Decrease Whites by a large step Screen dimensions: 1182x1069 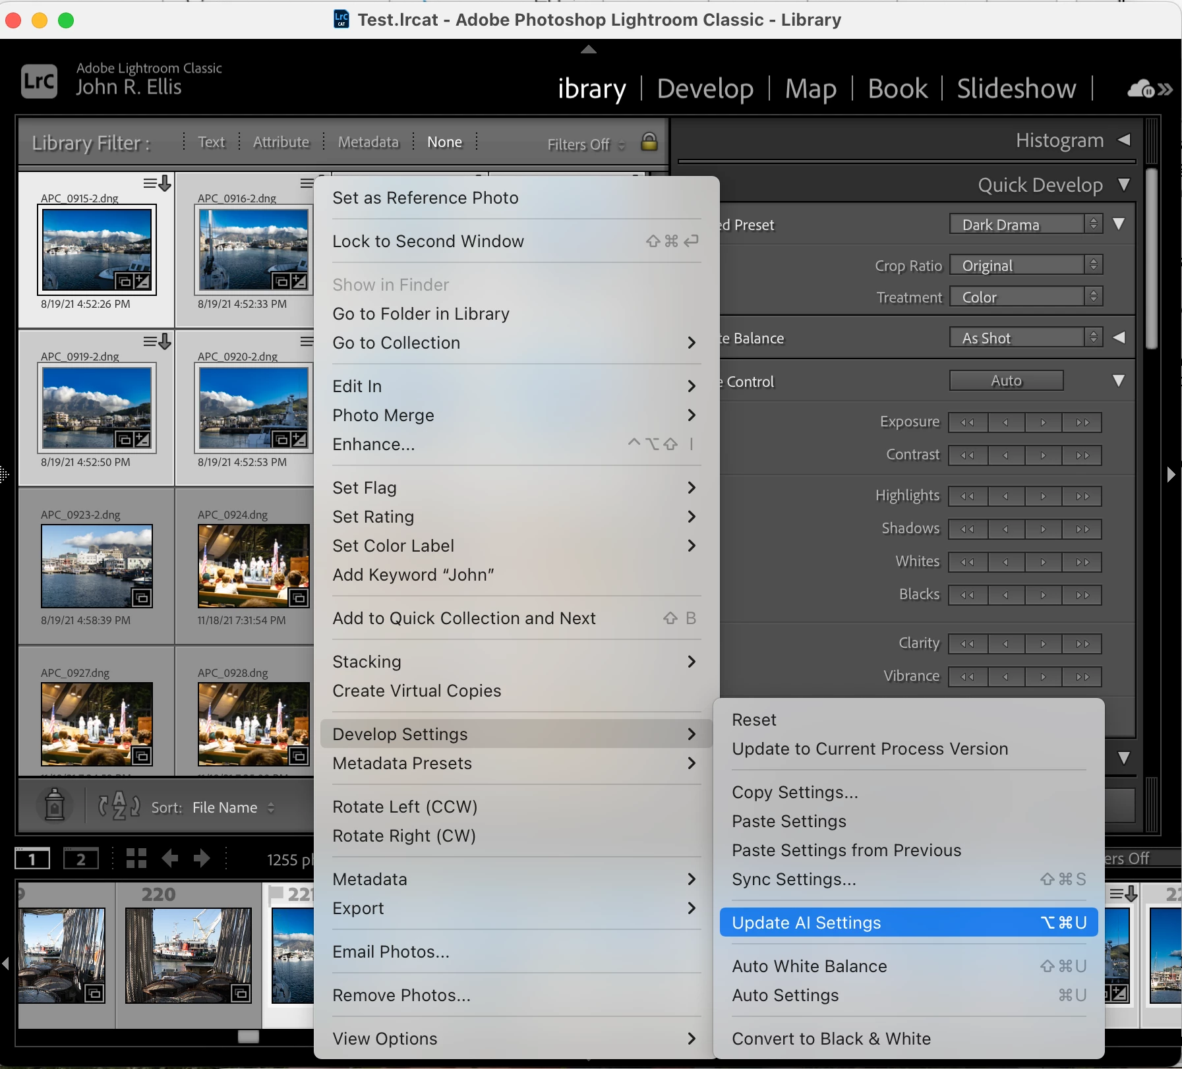pos(968,562)
